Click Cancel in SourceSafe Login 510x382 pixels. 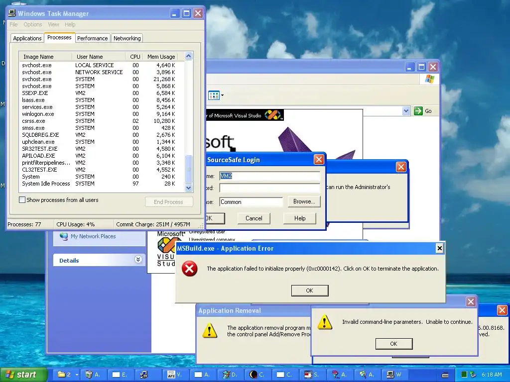254,218
